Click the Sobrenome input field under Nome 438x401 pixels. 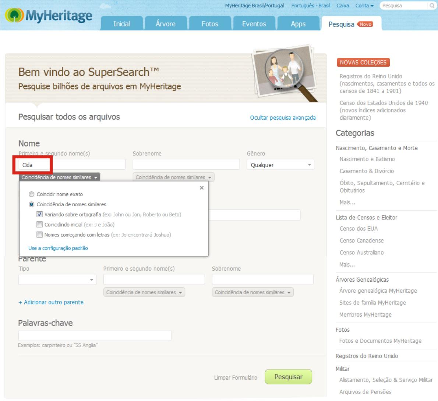coord(186,165)
